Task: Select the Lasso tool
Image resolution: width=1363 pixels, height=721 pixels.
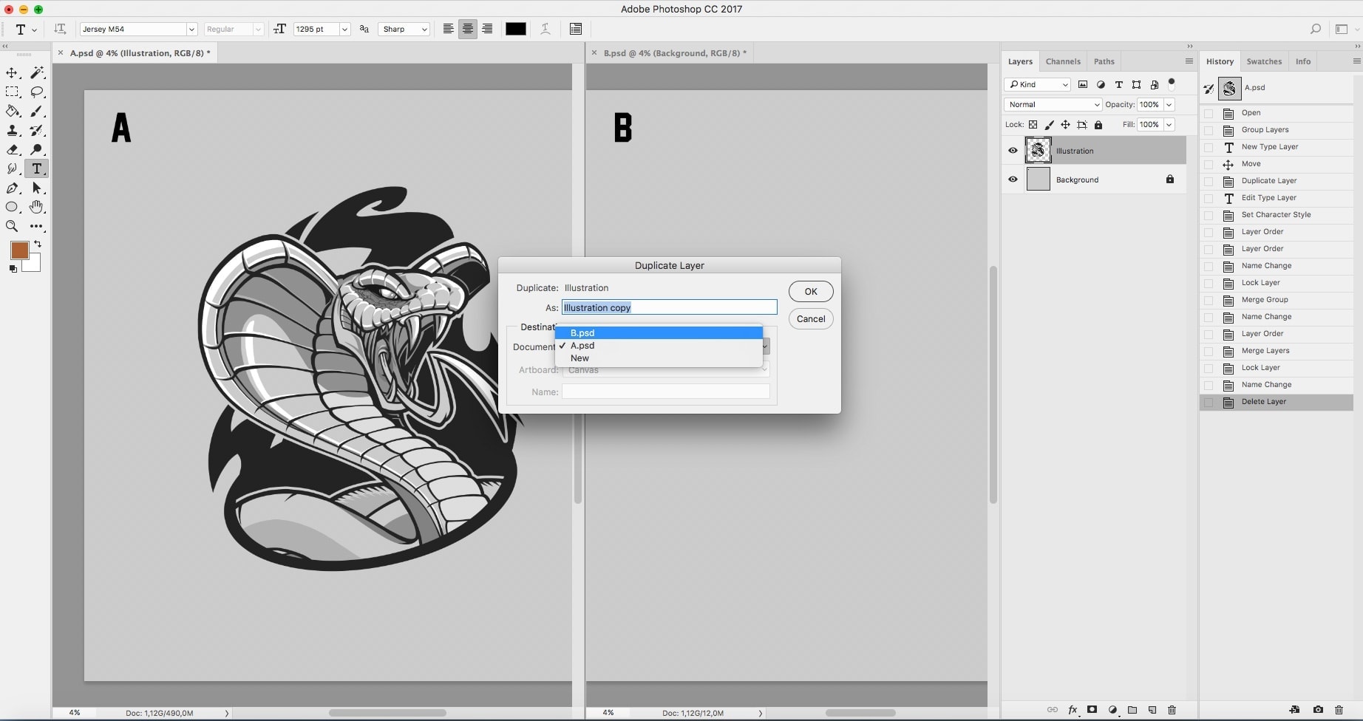Action: click(x=37, y=92)
